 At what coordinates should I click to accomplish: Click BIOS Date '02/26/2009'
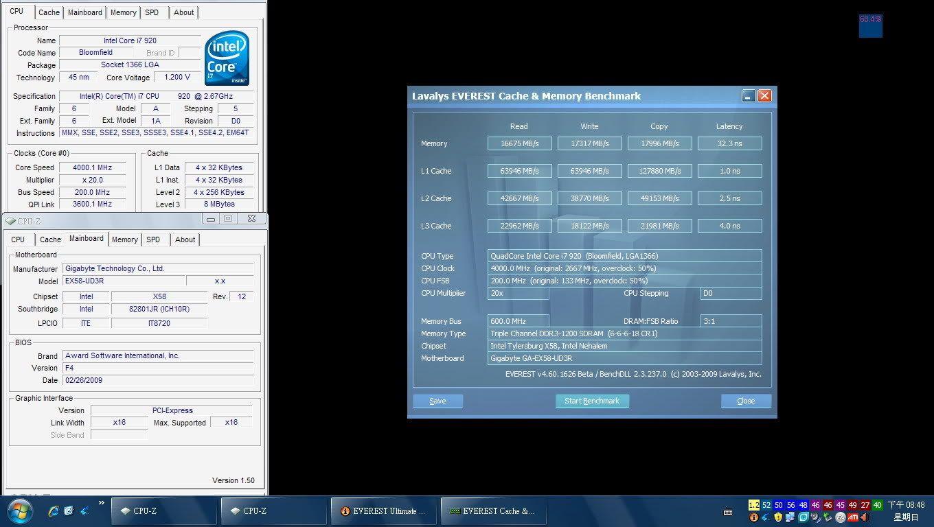click(158, 380)
